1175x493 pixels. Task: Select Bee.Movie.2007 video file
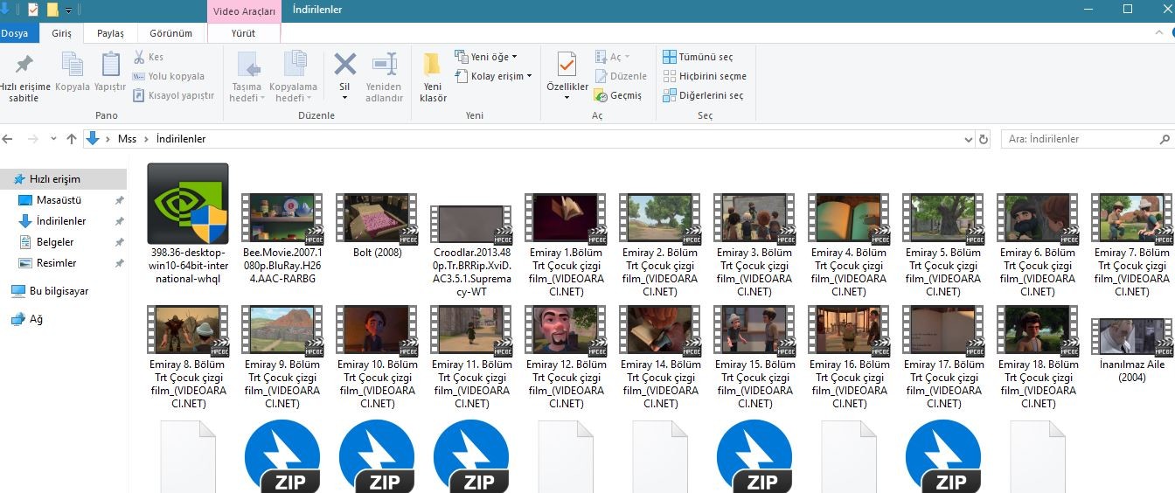(282, 237)
